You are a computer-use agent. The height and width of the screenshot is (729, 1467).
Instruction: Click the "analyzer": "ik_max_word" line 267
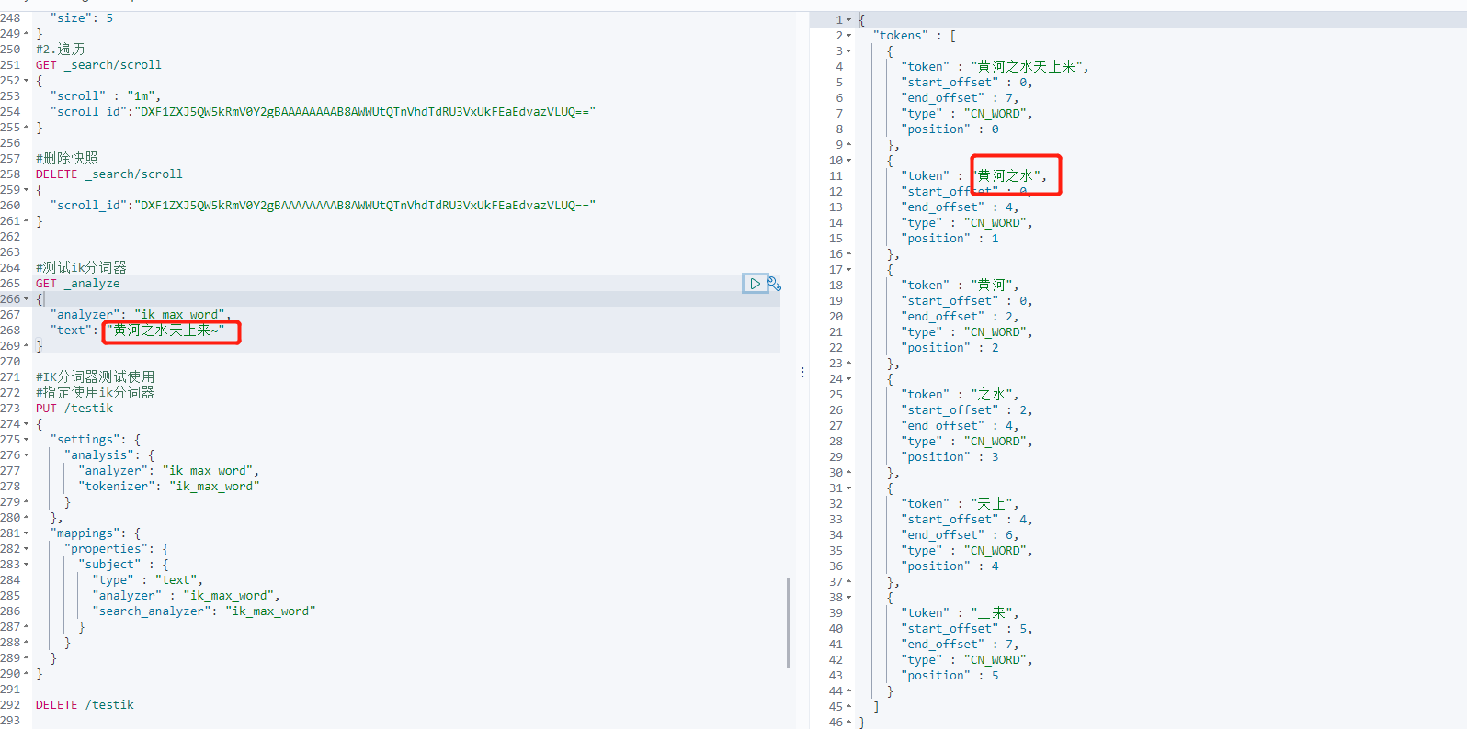point(141,315)
